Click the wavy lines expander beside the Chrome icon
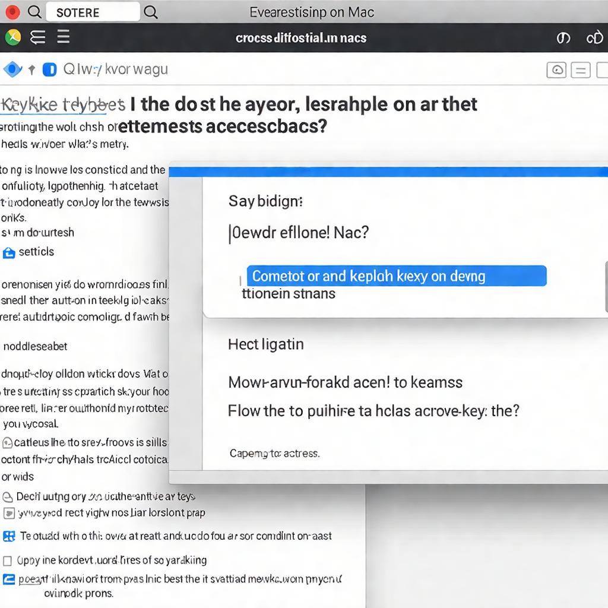608x608 pixels. [x=37, y=37]
